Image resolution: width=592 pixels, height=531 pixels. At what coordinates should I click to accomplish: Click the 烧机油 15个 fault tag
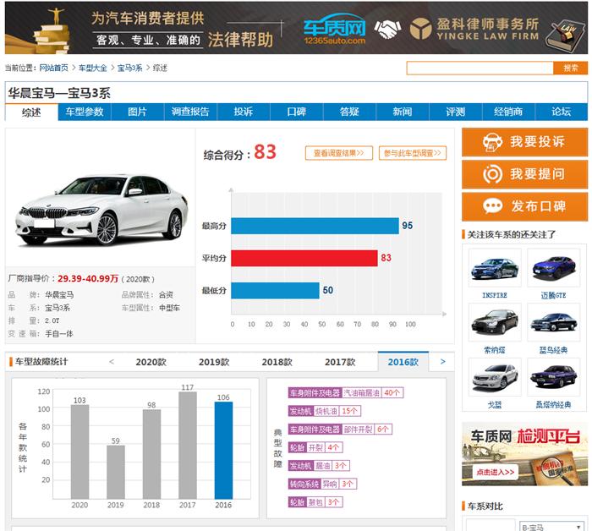click(x=324, y=411)
